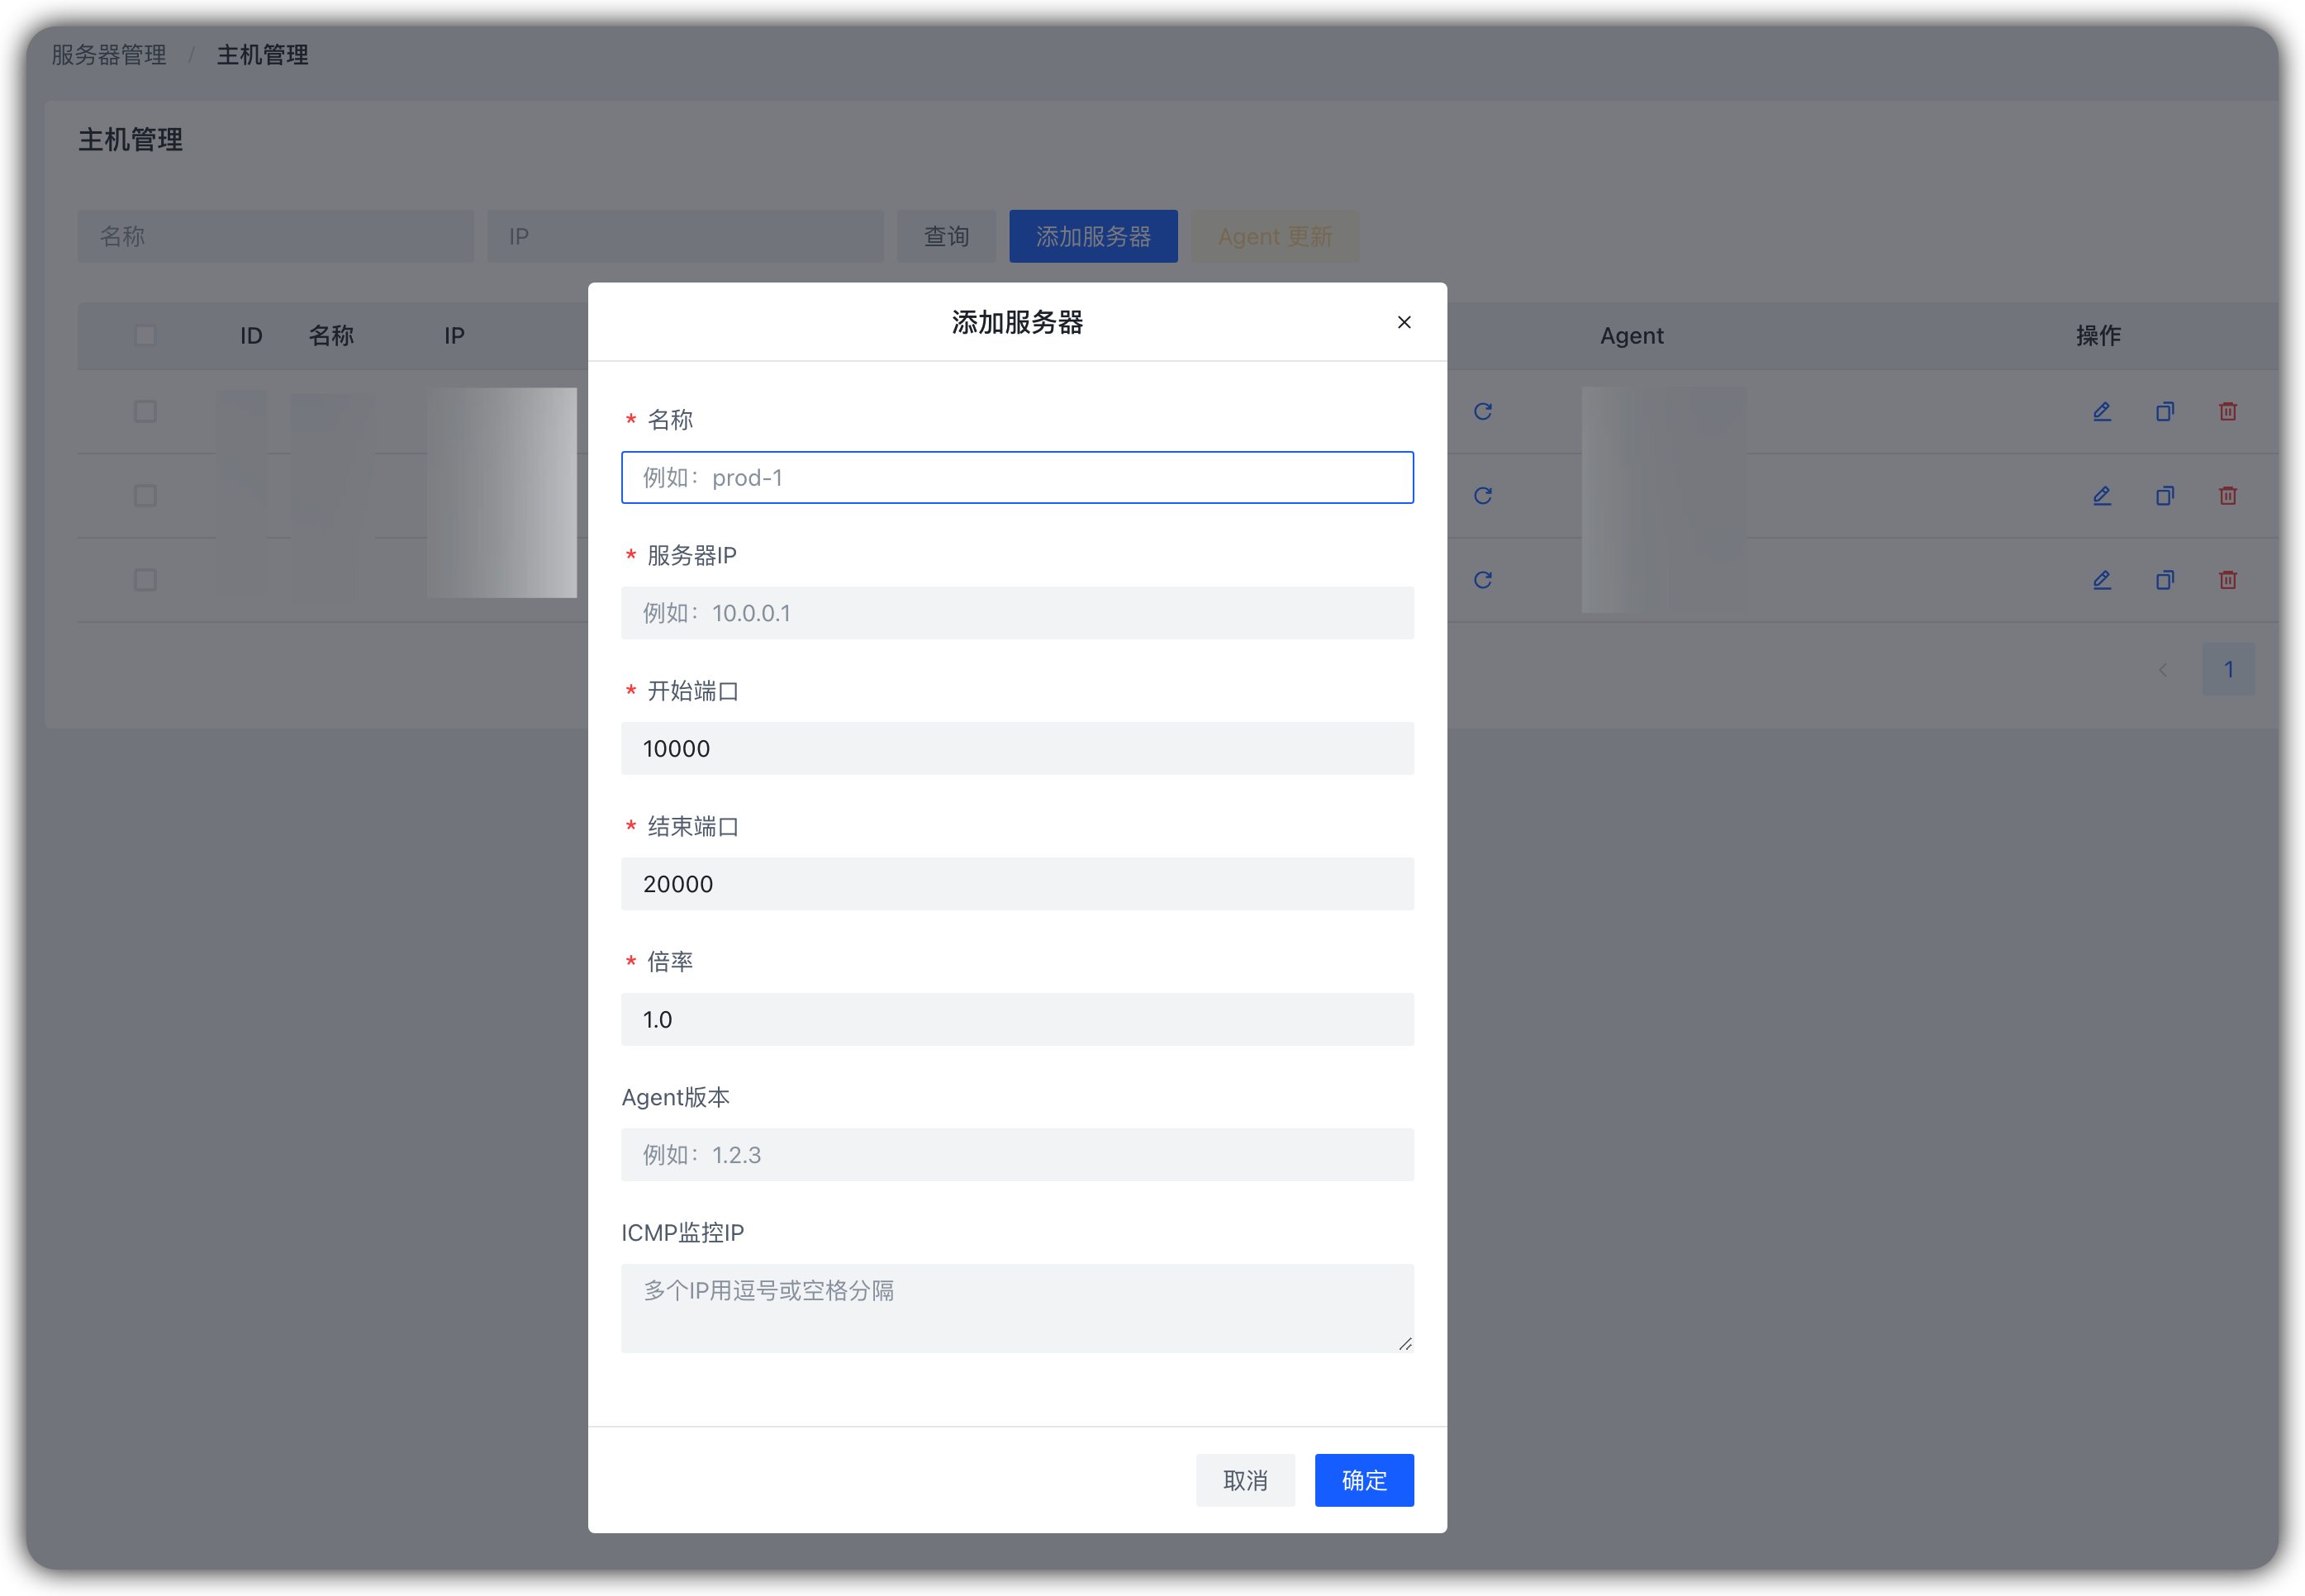Click copy icon in first table row
The image size is (2305, 1596).
click(2165, 411)
